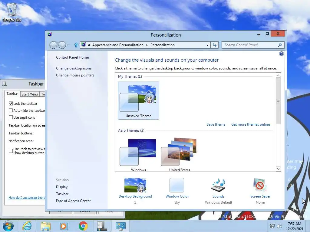Click the search magnifier icon in Control Panel
The height and width of the screenshot is (232, 310).
(280, 45)
